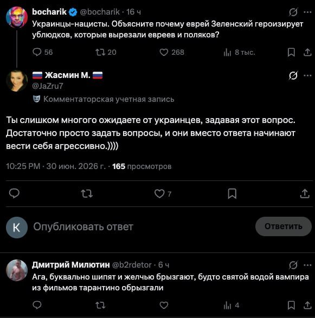Focus the Опубликовать ответ reply field
Viewport: 315px width, 318px height.
(142, 226)
